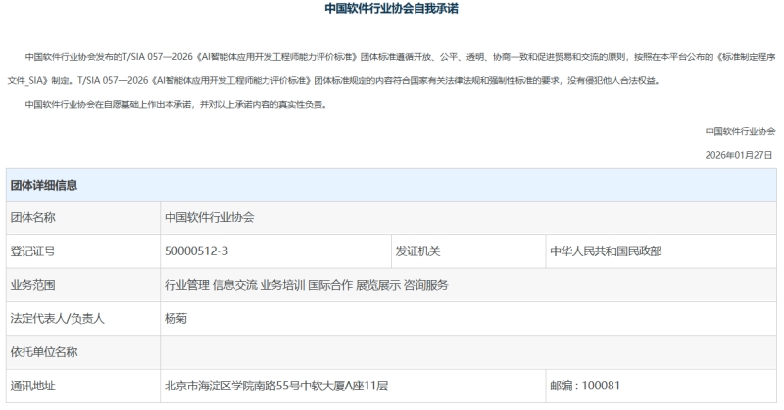Click the date 2026年01月27日

(x=739, y=156)
